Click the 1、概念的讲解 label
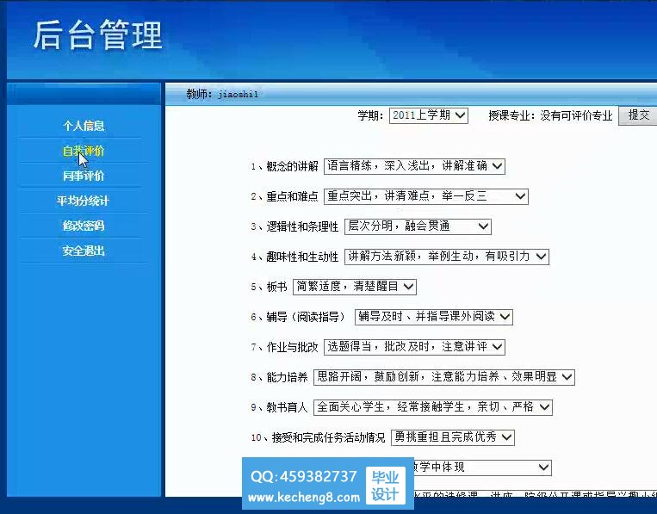Screen dimensions: 657x514 point(284,166)
